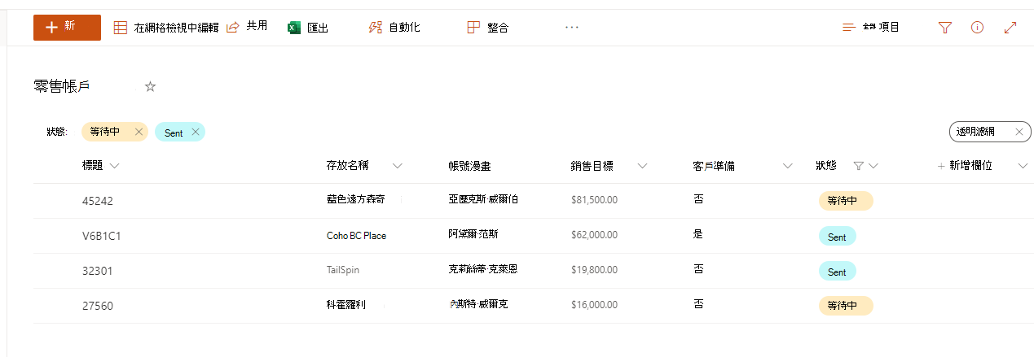Open the more commands ellipsis
The image size is (1034, 357).
[x=572, y=27]
